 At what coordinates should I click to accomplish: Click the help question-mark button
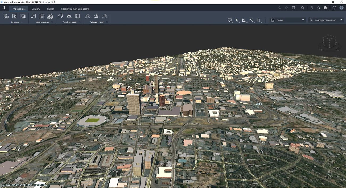(x=335, y=8)
